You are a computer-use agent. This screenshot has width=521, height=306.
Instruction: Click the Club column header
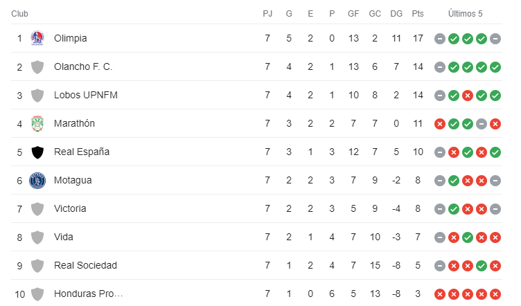tap(19, 14)
